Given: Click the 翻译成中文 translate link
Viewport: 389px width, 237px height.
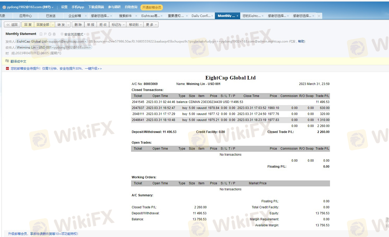Looking at the screenshot, I should (x=18, y=62).
